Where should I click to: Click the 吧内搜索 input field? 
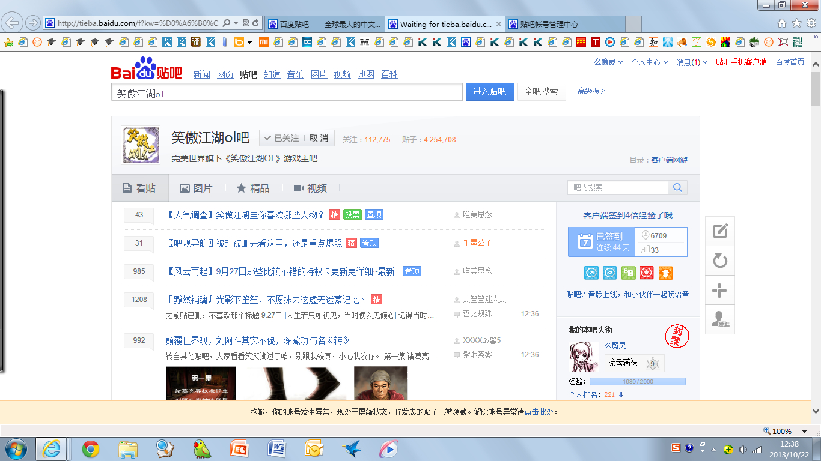point(618,188)
